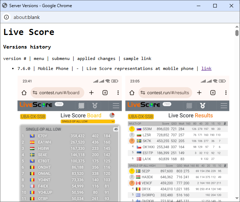
Task: Click home icon in board screenshot
Action: click(24, 93)
